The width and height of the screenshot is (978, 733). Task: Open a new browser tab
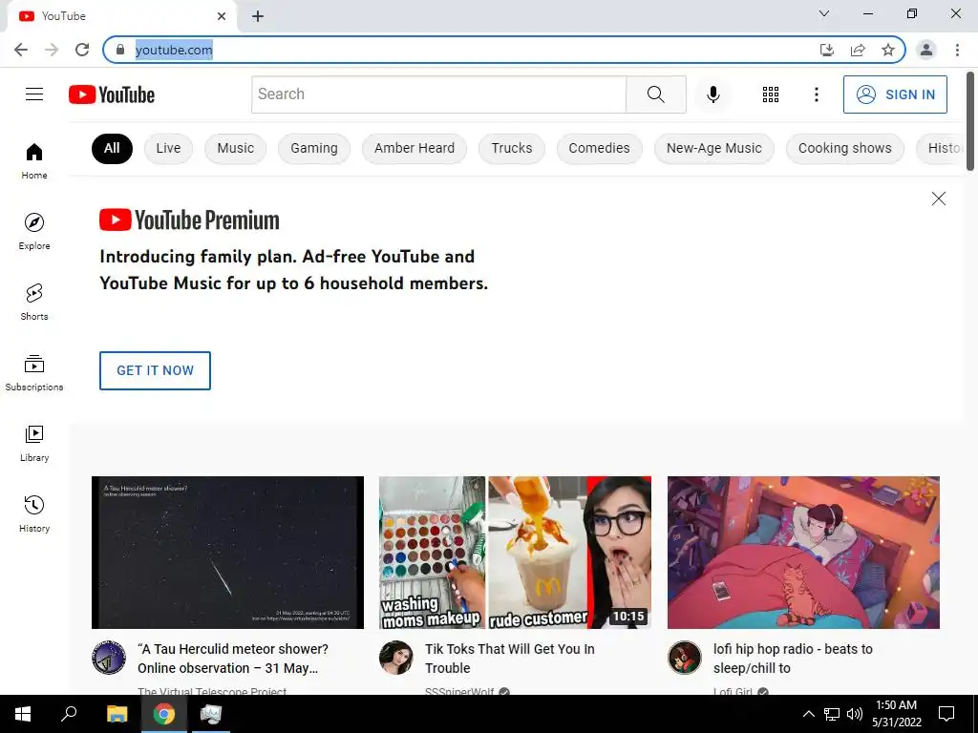[258, 16]
